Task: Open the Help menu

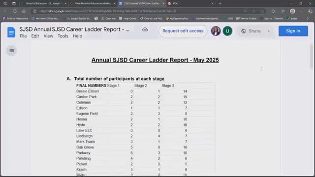Action: coord(77,36)
